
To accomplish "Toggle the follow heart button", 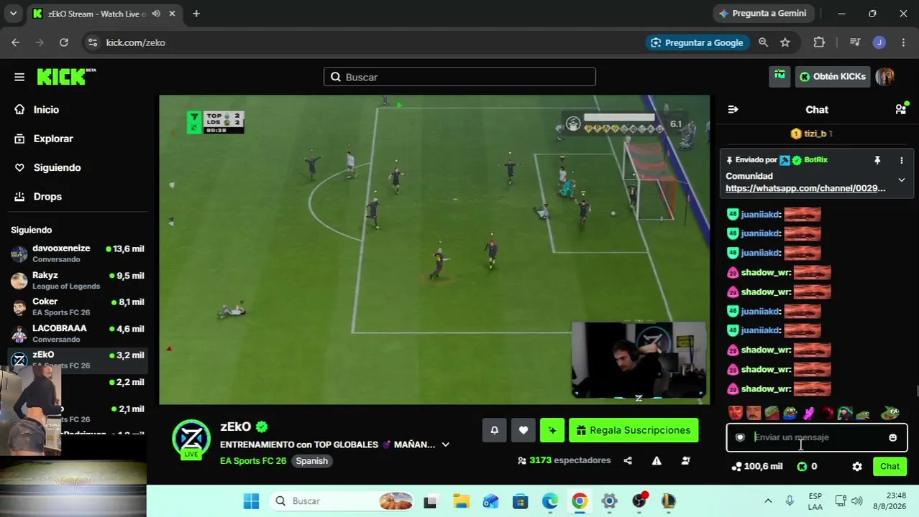I will point(523,430).
